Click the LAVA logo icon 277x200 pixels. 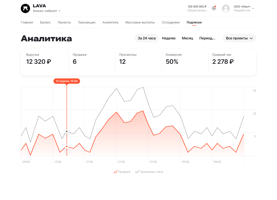pyautogui.click(x=25, y=8)
